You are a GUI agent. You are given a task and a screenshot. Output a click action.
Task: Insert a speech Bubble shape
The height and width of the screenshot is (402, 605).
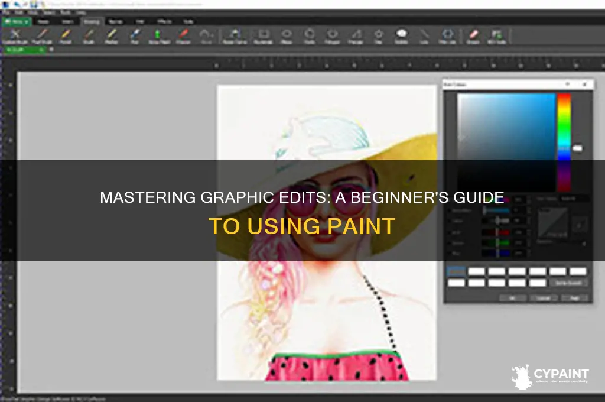click(x=401, y=37)
